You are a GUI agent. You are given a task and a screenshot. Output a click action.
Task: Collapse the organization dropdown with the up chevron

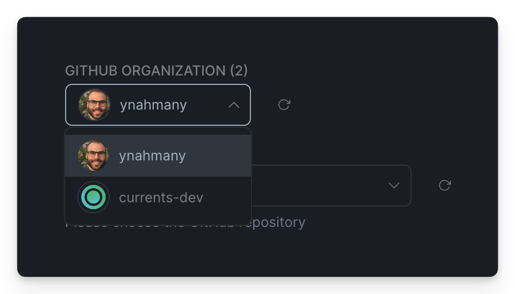[x=234, y=105]
